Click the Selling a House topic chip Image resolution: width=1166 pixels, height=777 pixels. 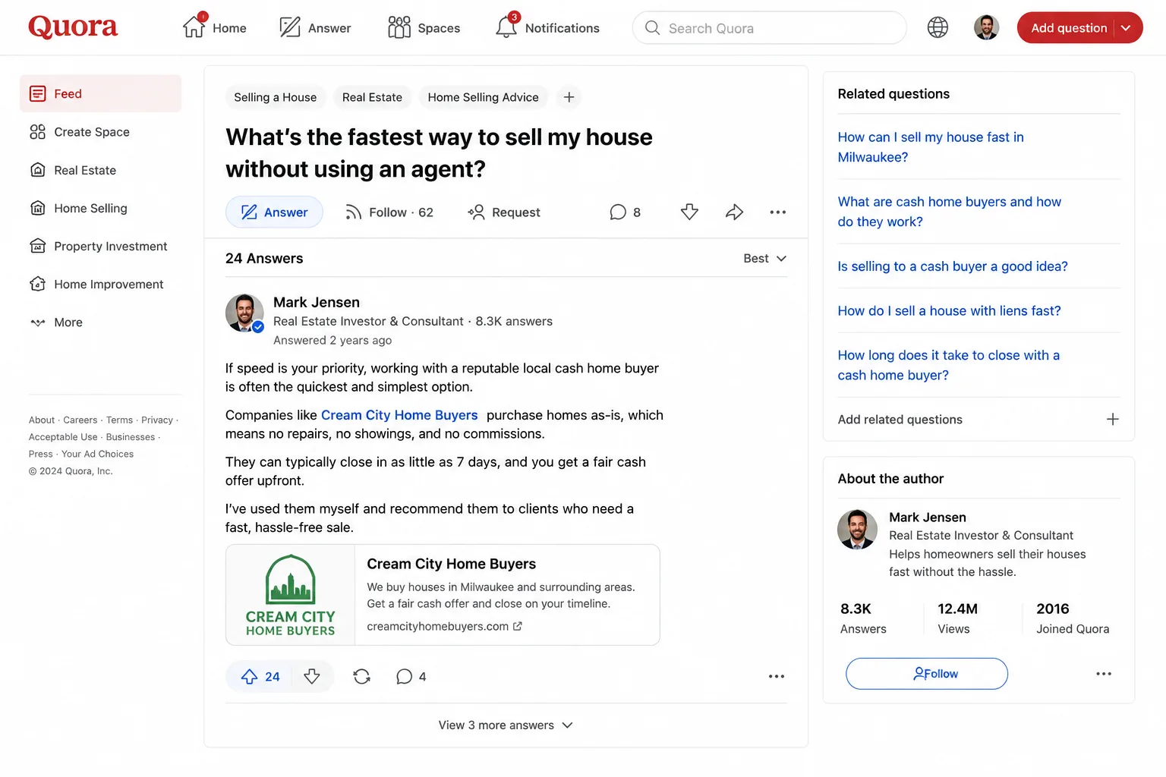276,97
